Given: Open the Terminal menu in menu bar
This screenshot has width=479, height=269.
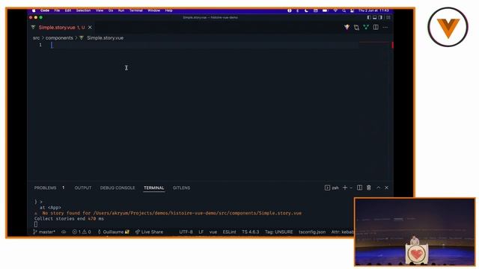Looking at the screenshot, I should (136, 10).
